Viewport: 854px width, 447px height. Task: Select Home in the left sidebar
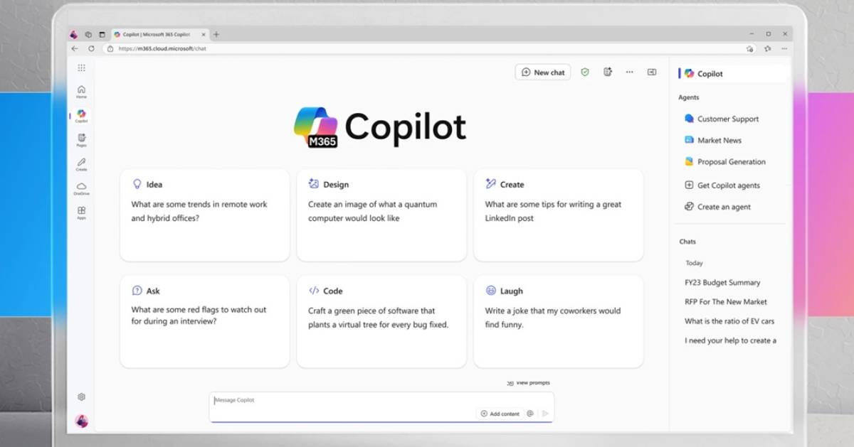click(81, 90)
